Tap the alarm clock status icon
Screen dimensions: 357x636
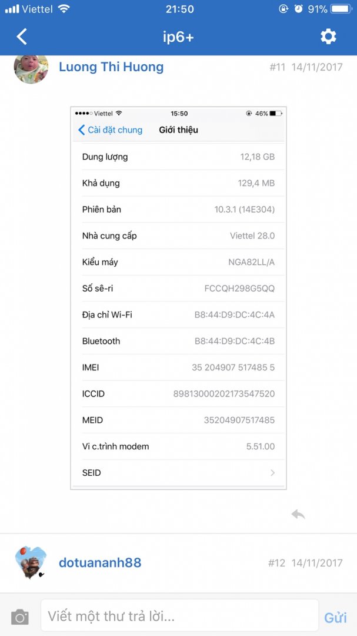299,9
